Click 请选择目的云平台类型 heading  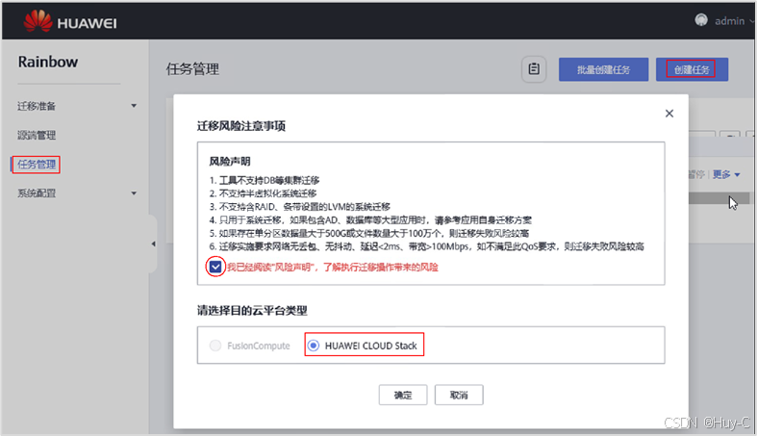pyautogui.click(x=252, y=311)
